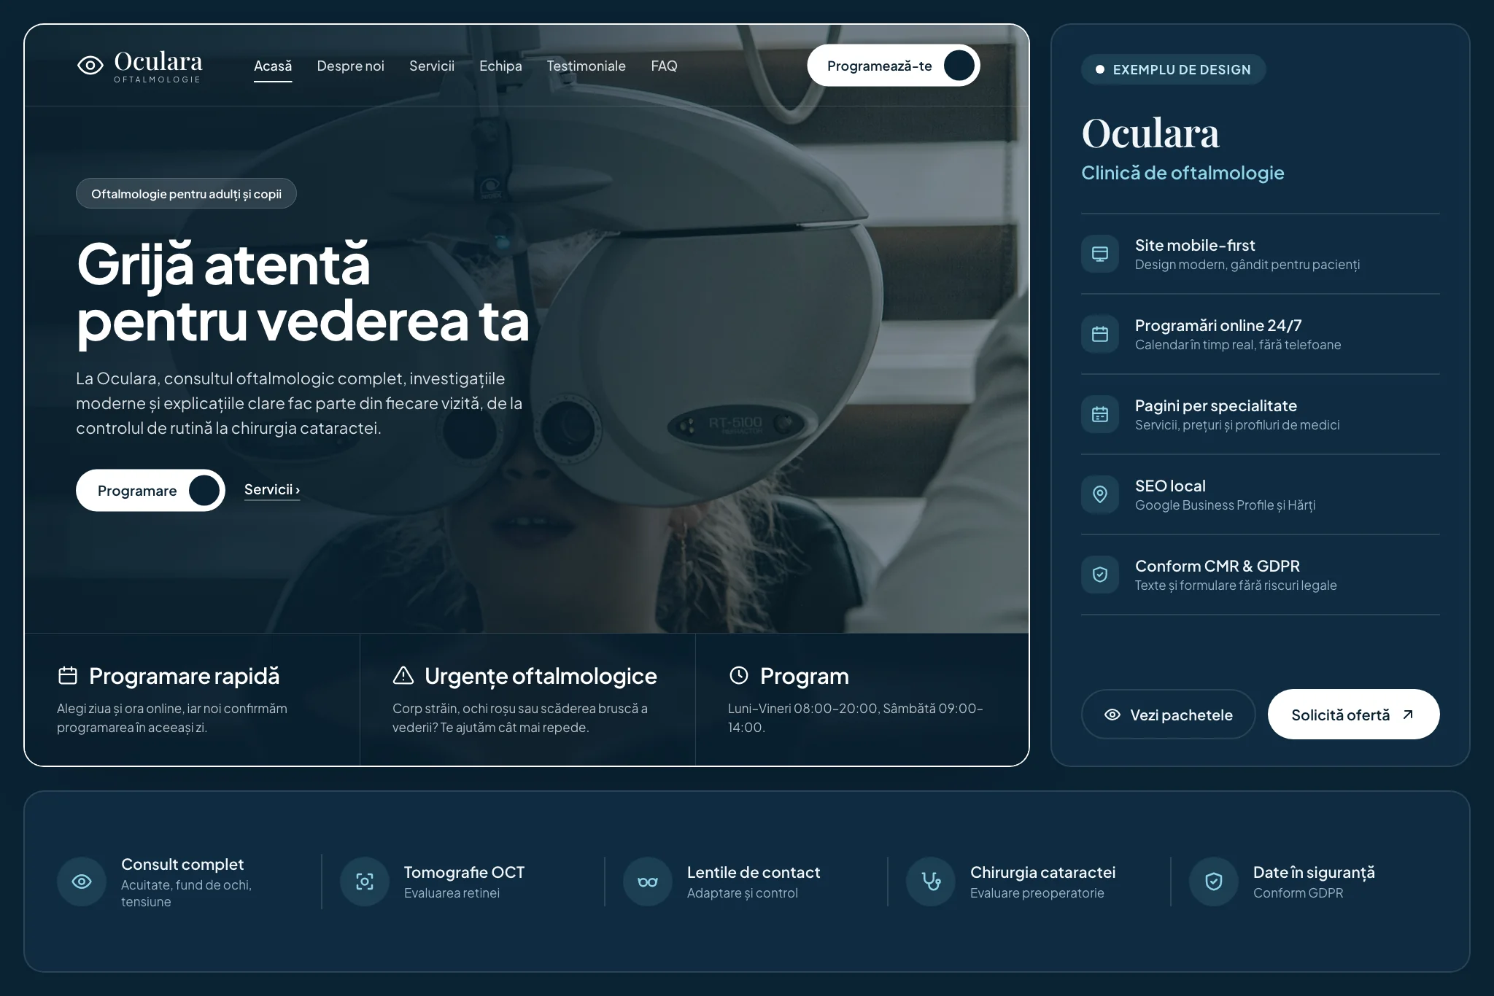Click the Alegi ziua și ora online description
1494x996 pixels.
click(x=172, y=717)
